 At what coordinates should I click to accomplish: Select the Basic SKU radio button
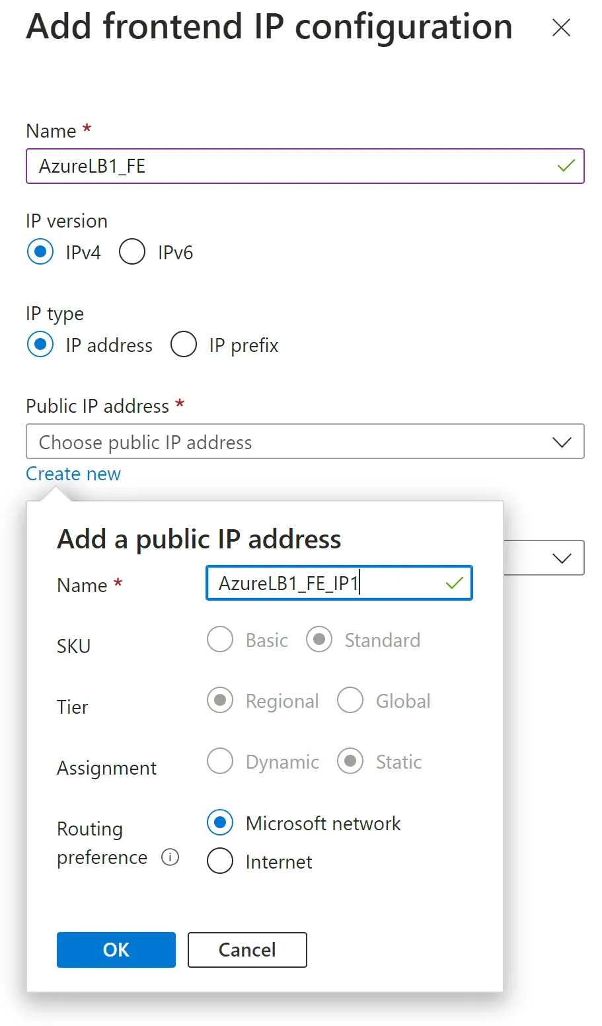tap(220, 640)
